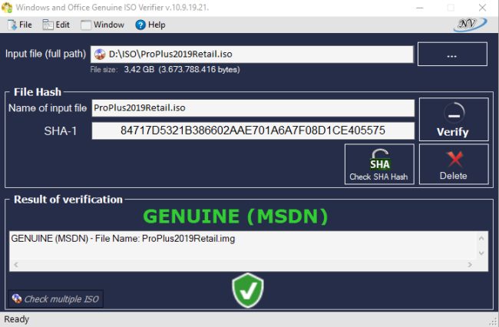Click the result text box scroll down arrow

[481, 253]
